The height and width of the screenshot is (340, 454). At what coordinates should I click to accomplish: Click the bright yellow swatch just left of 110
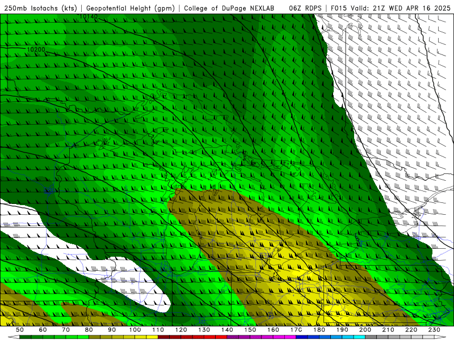pyautogui.click(x=152, y=337)
